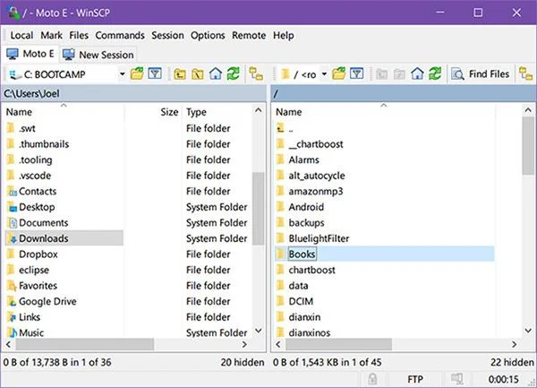Select the DCIM remote folder
Viewport: 537px width, 388px height.
(x=301, y=302)
